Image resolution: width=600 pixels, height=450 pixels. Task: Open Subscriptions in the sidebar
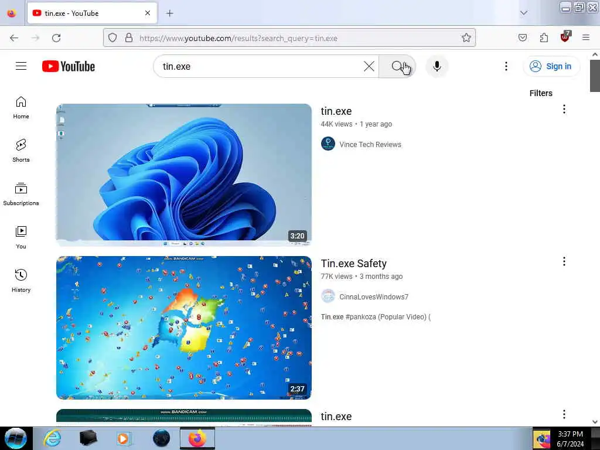[x=21, y=195]
